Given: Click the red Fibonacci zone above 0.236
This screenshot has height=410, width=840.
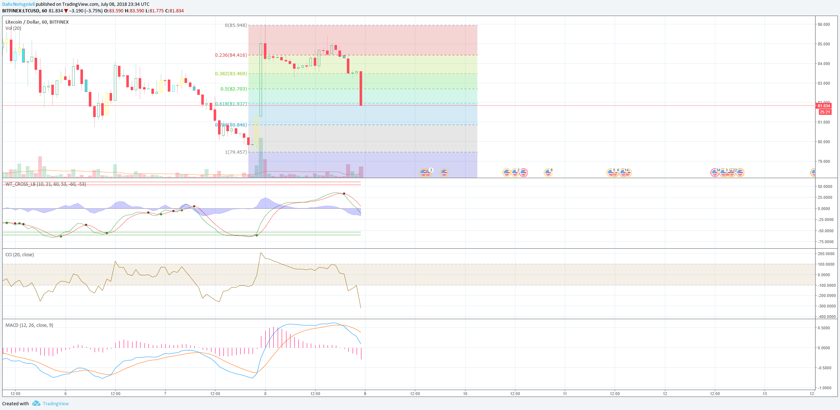Looking at the screenshot, I should [362, 40].
